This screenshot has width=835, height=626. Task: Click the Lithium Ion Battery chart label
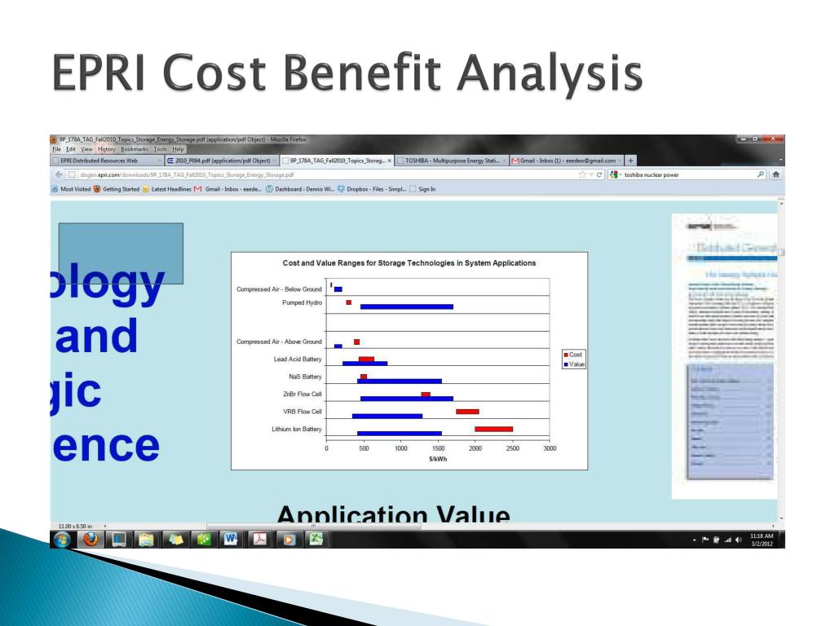coord(297,429)
